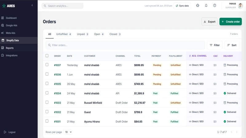Click the Export button

(209, 21)
